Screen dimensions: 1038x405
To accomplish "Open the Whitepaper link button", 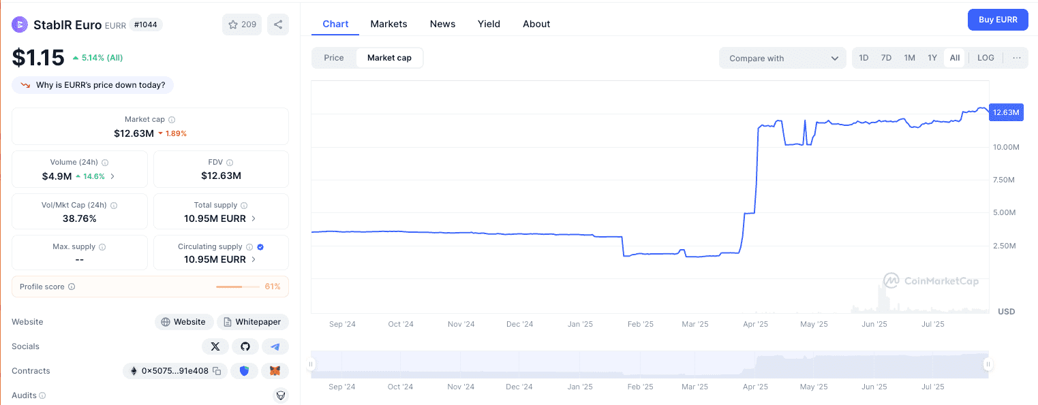I will (253, 322).
